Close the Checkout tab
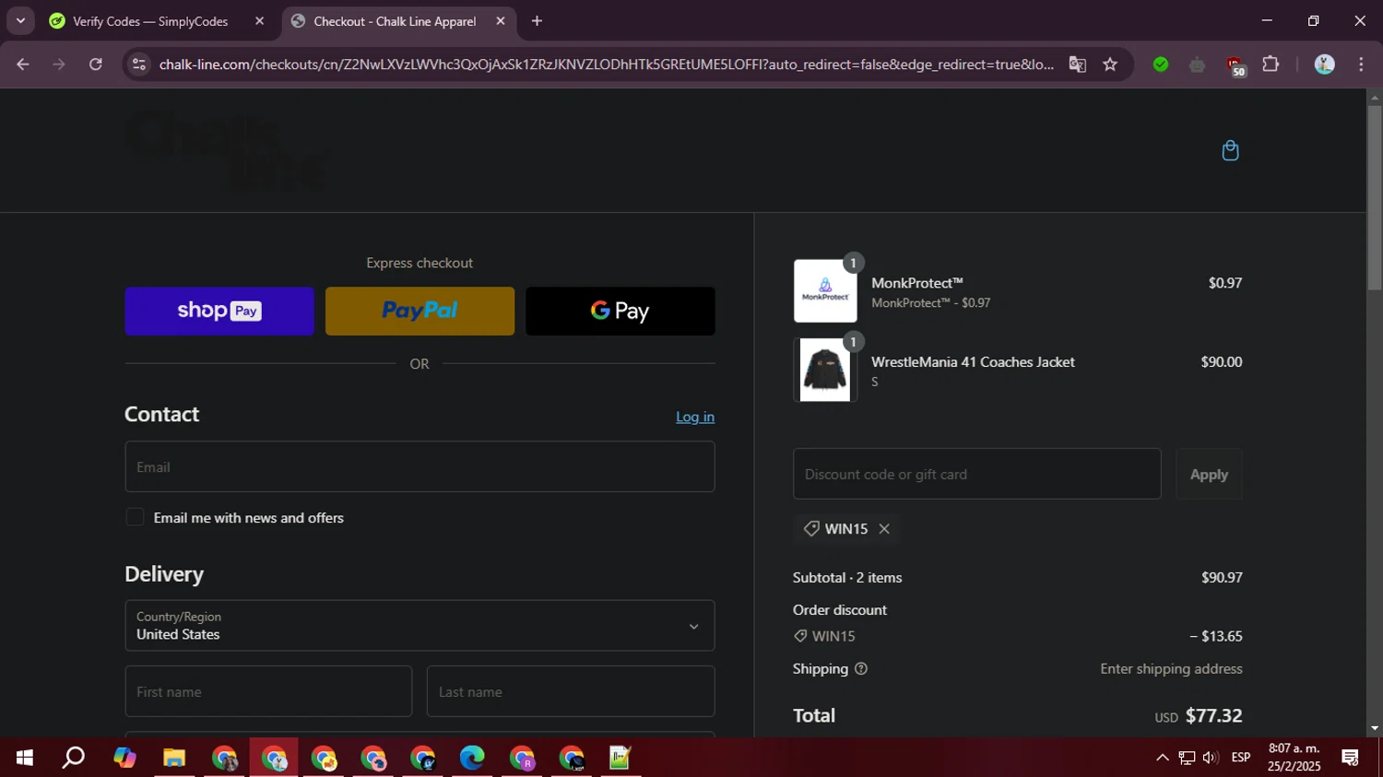Viewport: 1383px width, 777px height. 501,21
